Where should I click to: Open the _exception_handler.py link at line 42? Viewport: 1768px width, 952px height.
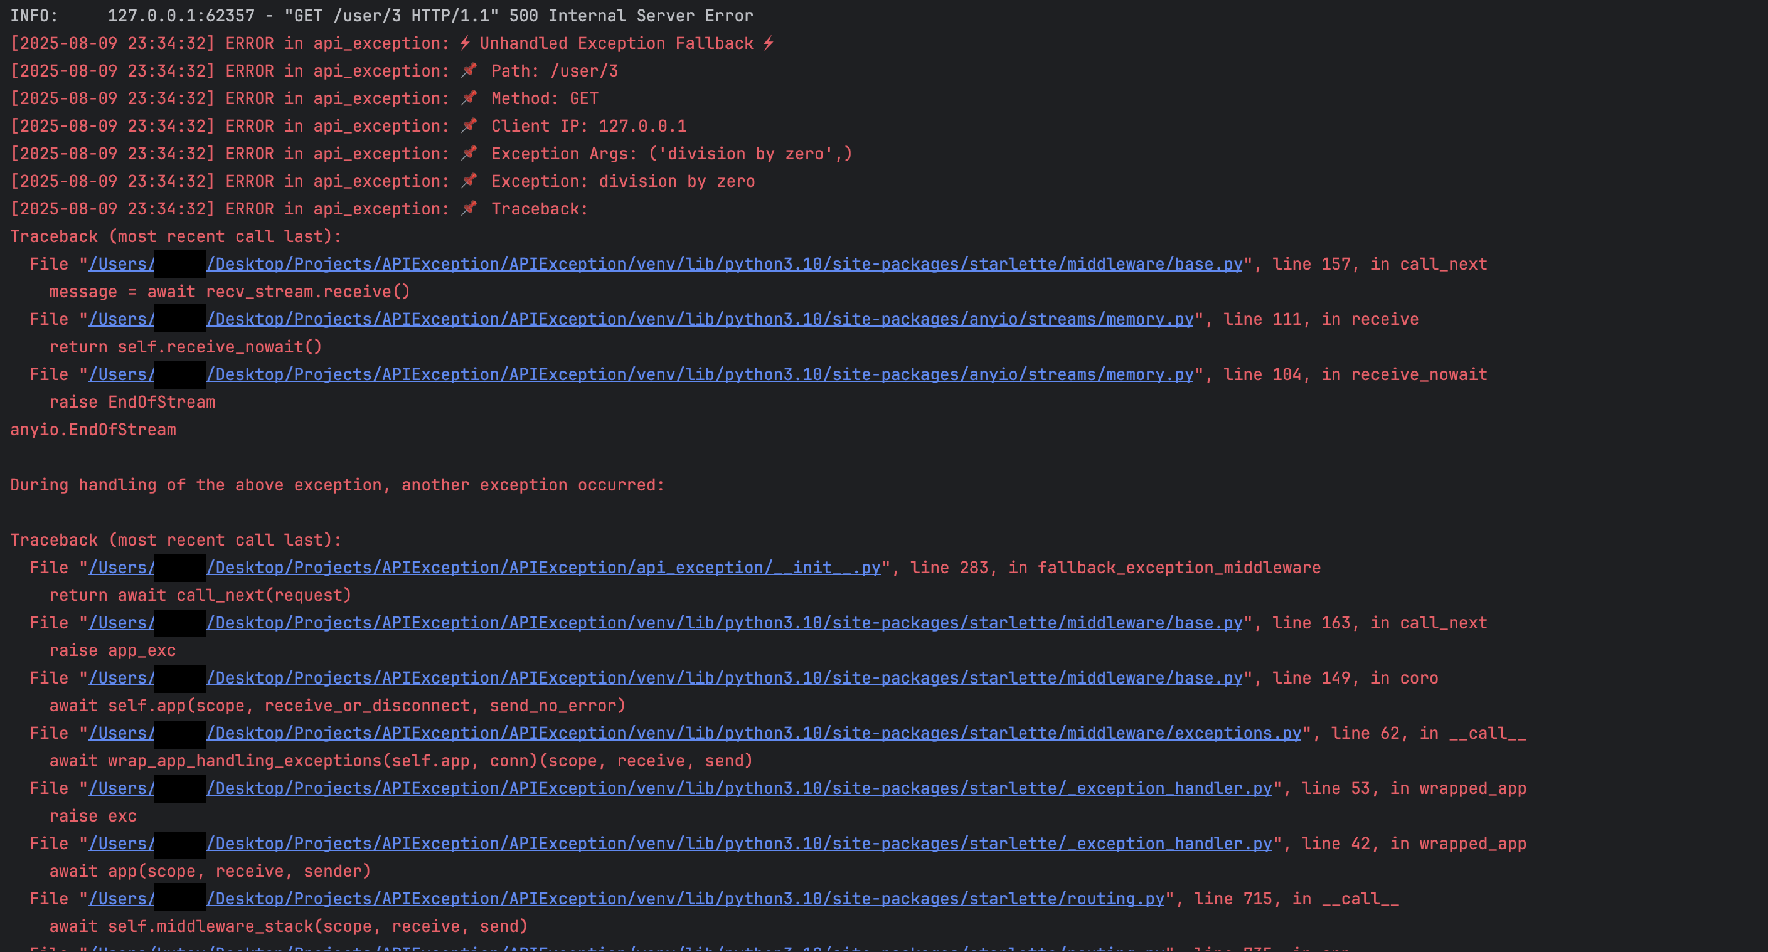coord(739,844)
